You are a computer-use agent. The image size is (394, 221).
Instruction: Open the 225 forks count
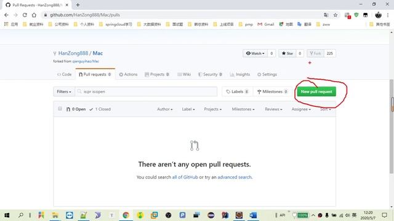click(x=330, y=53)
